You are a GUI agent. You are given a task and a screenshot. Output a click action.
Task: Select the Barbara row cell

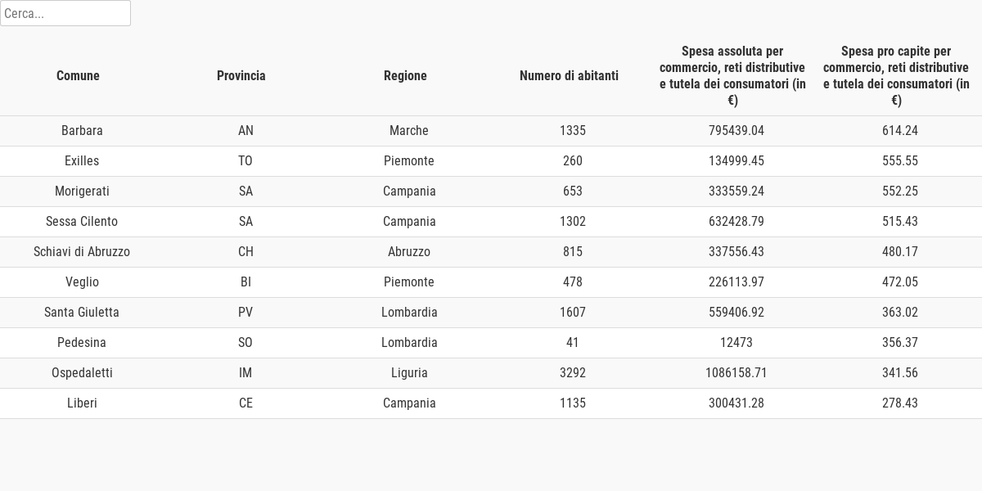(x=82, y=131)
